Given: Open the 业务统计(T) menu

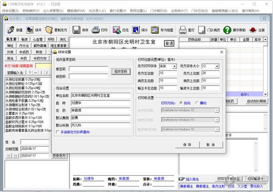Looking at the screenshot, I should (x=179, y=11).
